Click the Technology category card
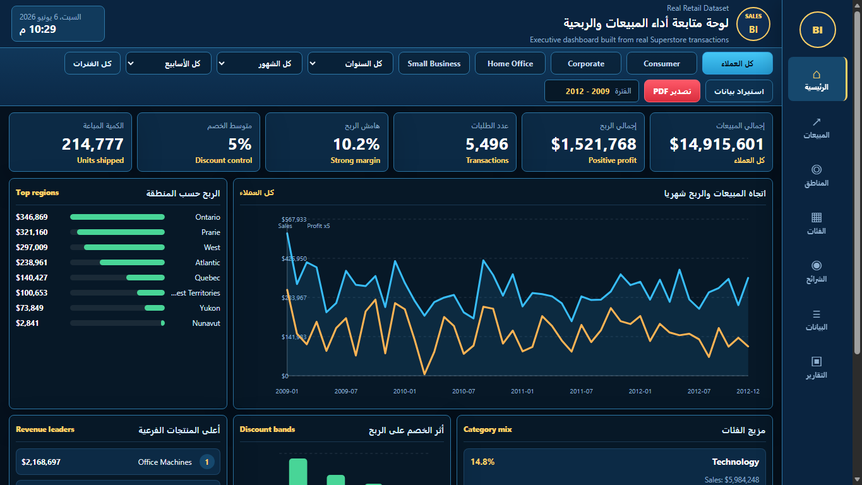Image resolution: width=862 pixels, height=485 pixels. pyautogui.click(x=614, y=467)
